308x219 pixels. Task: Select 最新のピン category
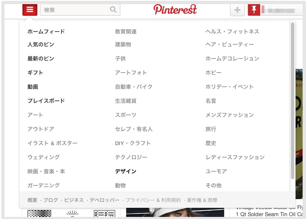pos(41,58)
